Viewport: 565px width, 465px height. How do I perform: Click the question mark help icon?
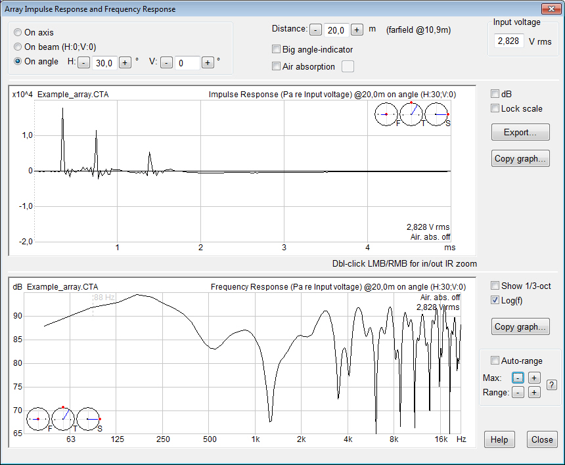551,385
